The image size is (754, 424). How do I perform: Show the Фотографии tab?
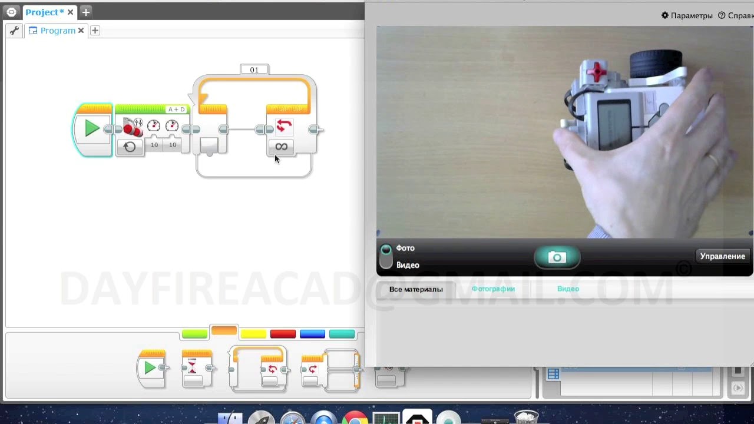click(x=493, y=289)
